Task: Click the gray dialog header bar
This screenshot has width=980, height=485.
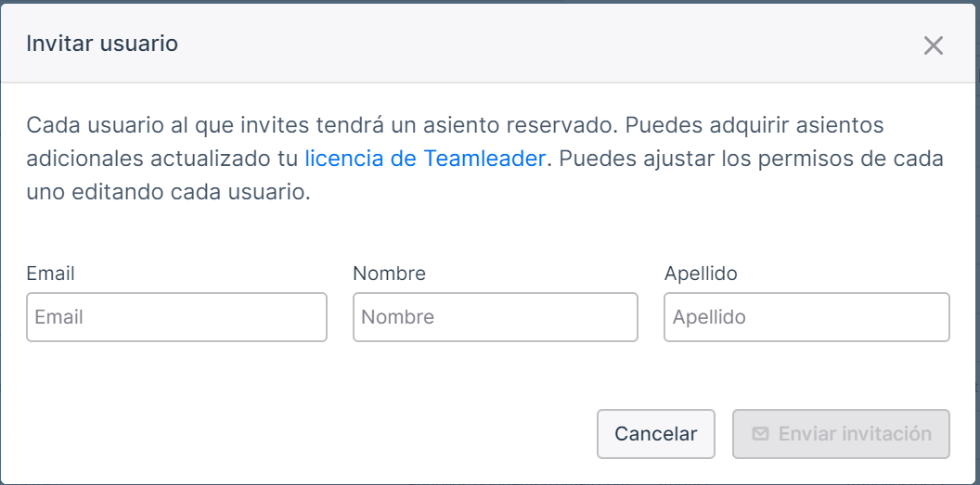Action: 490,43
